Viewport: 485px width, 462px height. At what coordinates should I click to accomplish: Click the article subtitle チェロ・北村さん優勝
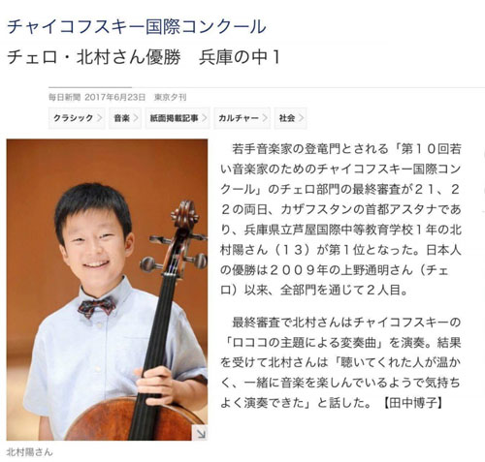click(x=94, y=57)
